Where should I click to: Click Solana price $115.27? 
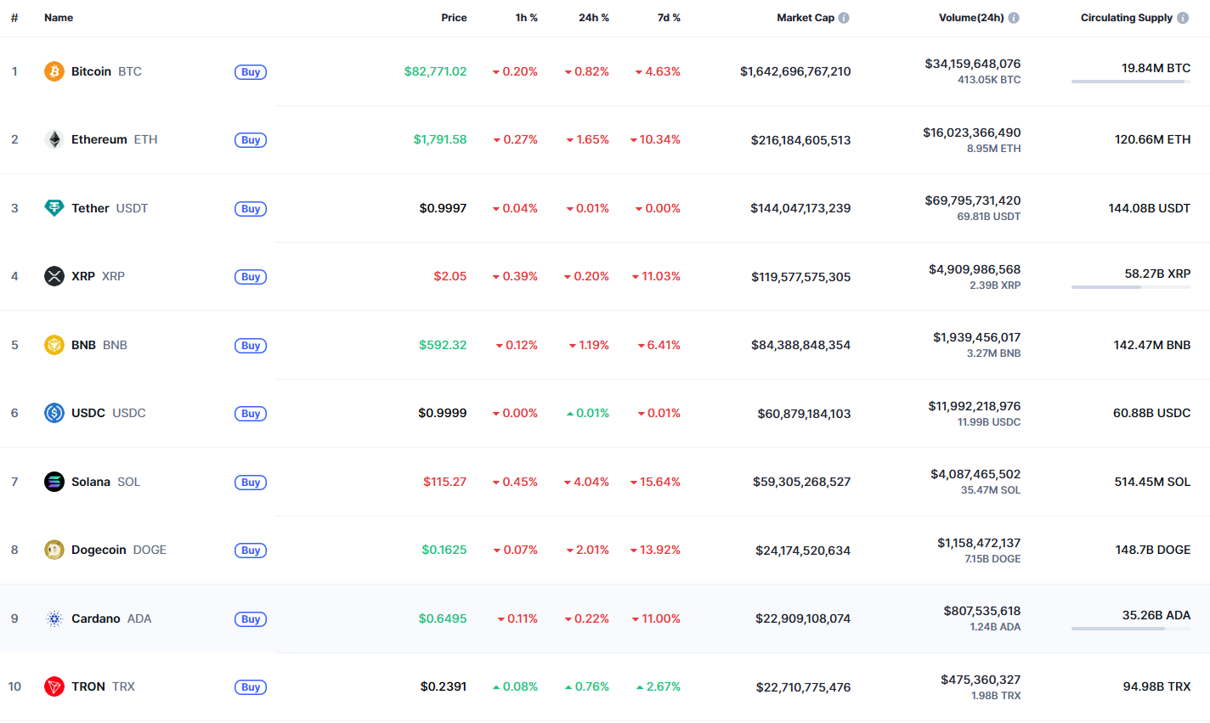point(445,482)
